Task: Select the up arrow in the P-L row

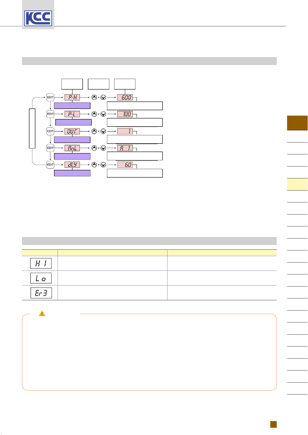Action: (94, 114)
